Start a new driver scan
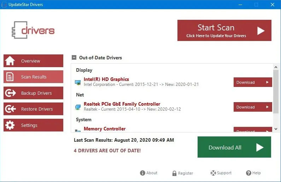 (224, 30)
